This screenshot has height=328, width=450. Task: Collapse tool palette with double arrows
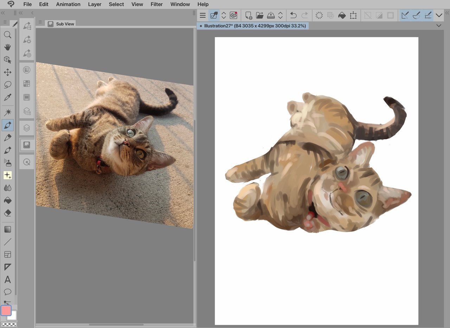pyautogui.click(x=3, y=13)
